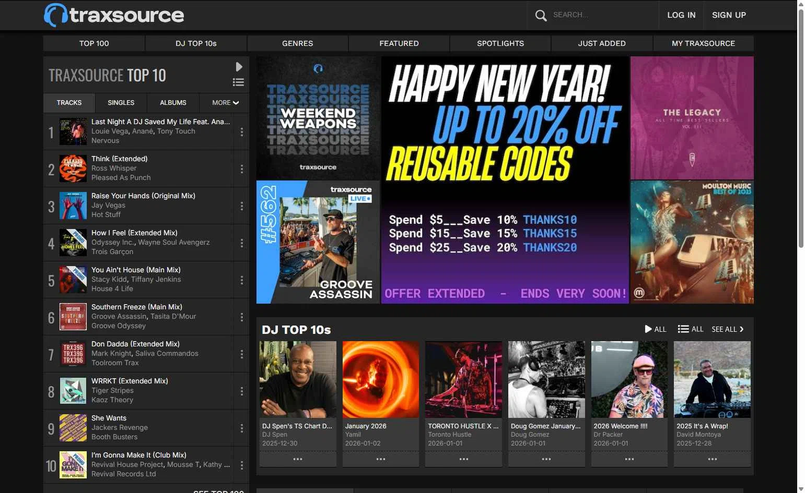The height and width of the screenshot is (493, 805).
Task: Open more options under 2026 Welcome chart
Action: pyautogui.click(x=629, y=459)
